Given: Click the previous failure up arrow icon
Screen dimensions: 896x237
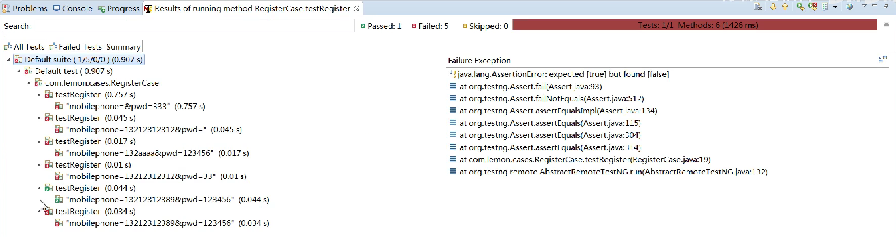Looking at the screenshot, I should 785,7.
